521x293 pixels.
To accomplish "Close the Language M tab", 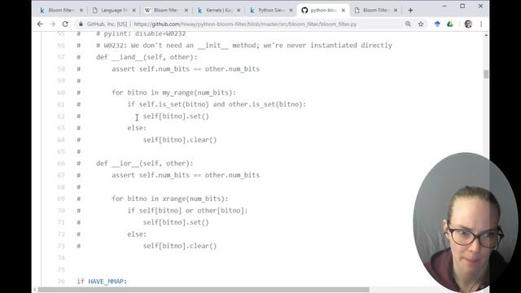I will [x=134, y=11].
